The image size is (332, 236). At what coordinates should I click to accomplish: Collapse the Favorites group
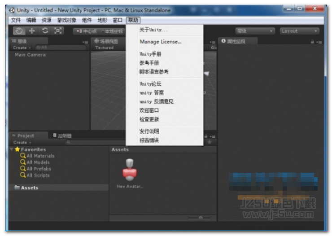[12, 149]
